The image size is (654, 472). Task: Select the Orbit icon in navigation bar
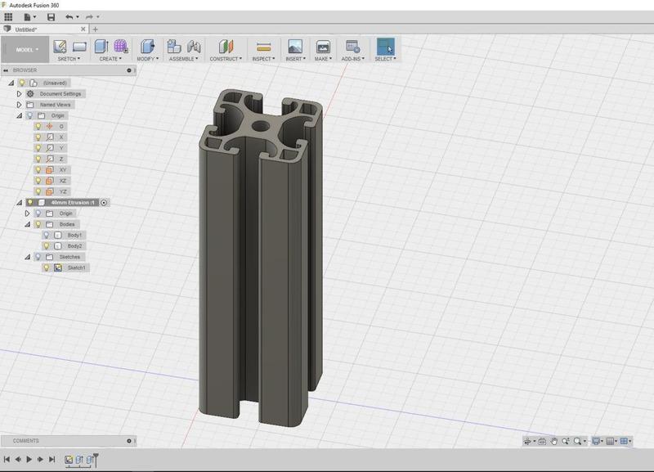(526, 443)
